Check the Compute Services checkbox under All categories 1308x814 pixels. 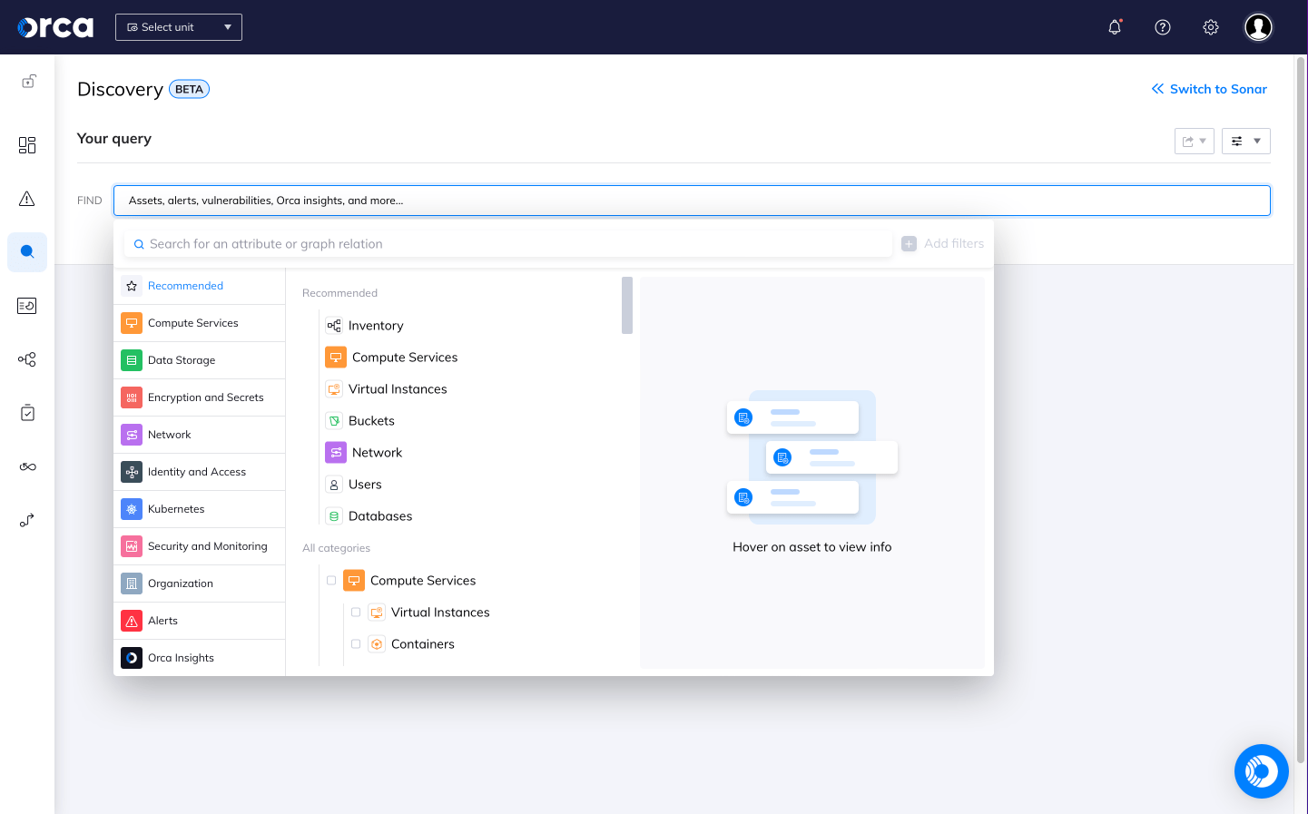331,581
